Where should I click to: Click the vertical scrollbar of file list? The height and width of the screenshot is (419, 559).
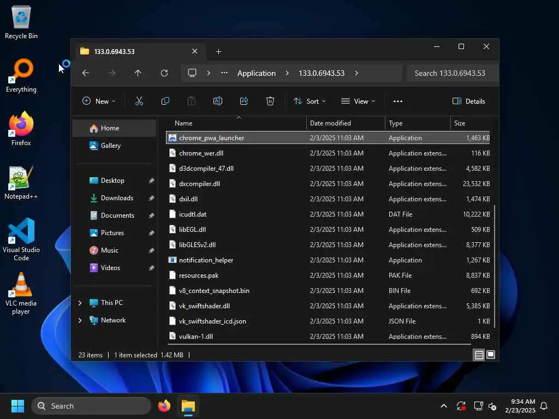tap(494, 266)
